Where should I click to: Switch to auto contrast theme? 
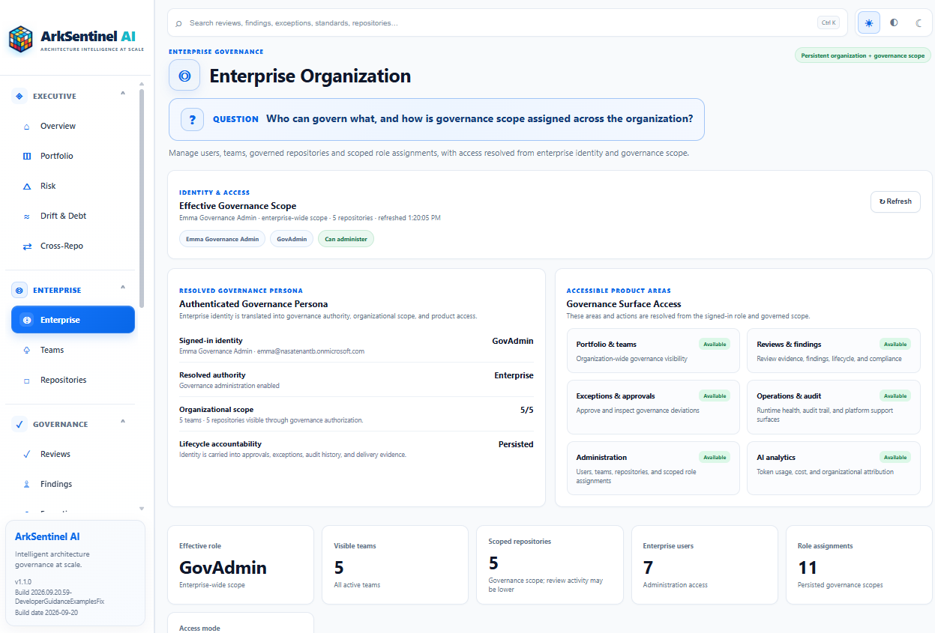pyautogui.click(x=894, y=23)
